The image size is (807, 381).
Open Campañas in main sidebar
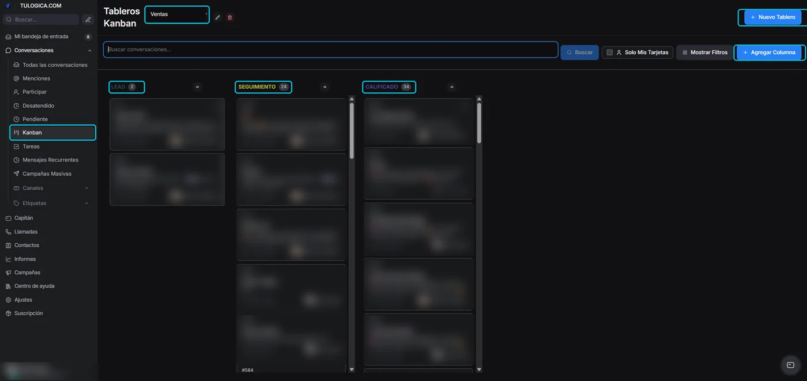[27, 273]
